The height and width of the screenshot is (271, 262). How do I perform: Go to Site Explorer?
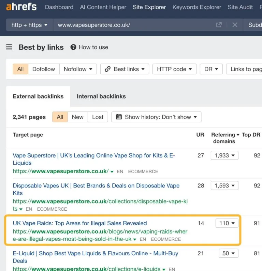(149, 7)
